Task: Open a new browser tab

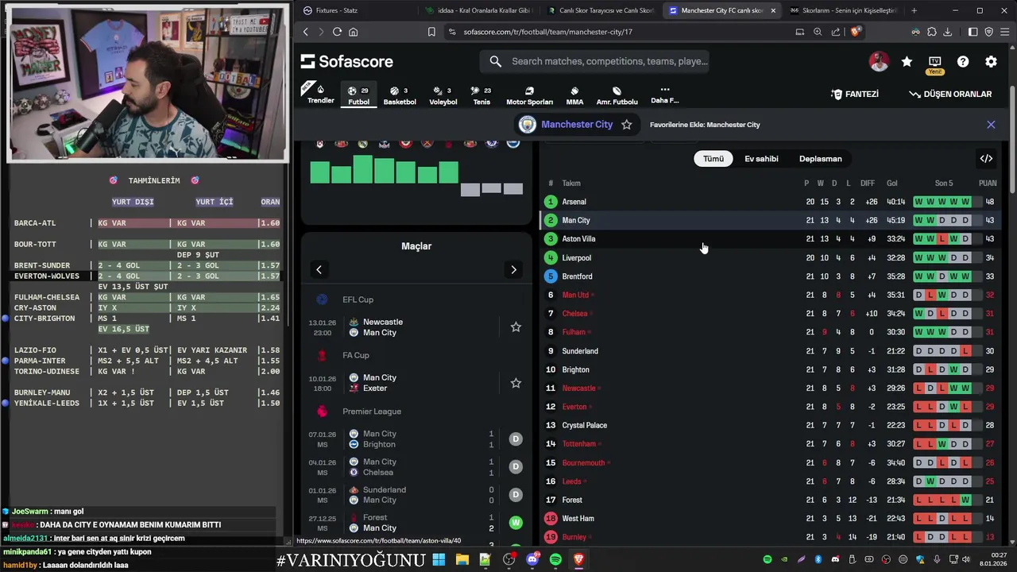Action: pos(914,10)
